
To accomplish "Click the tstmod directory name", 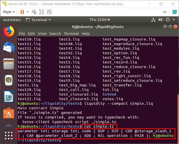I will pos(109,94).
